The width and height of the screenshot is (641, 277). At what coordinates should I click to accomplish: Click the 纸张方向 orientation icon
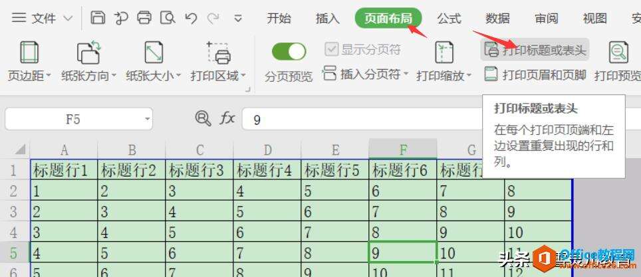(88, 52)
